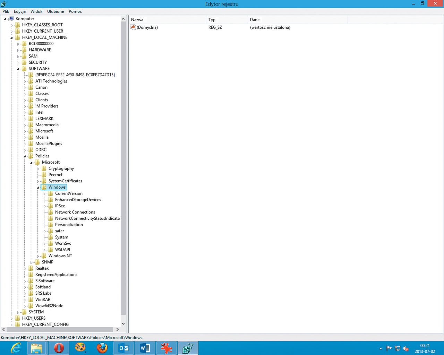The image size is (444, 355).
Task: Open the Pomoc menu
Action: tap(75, 11)
